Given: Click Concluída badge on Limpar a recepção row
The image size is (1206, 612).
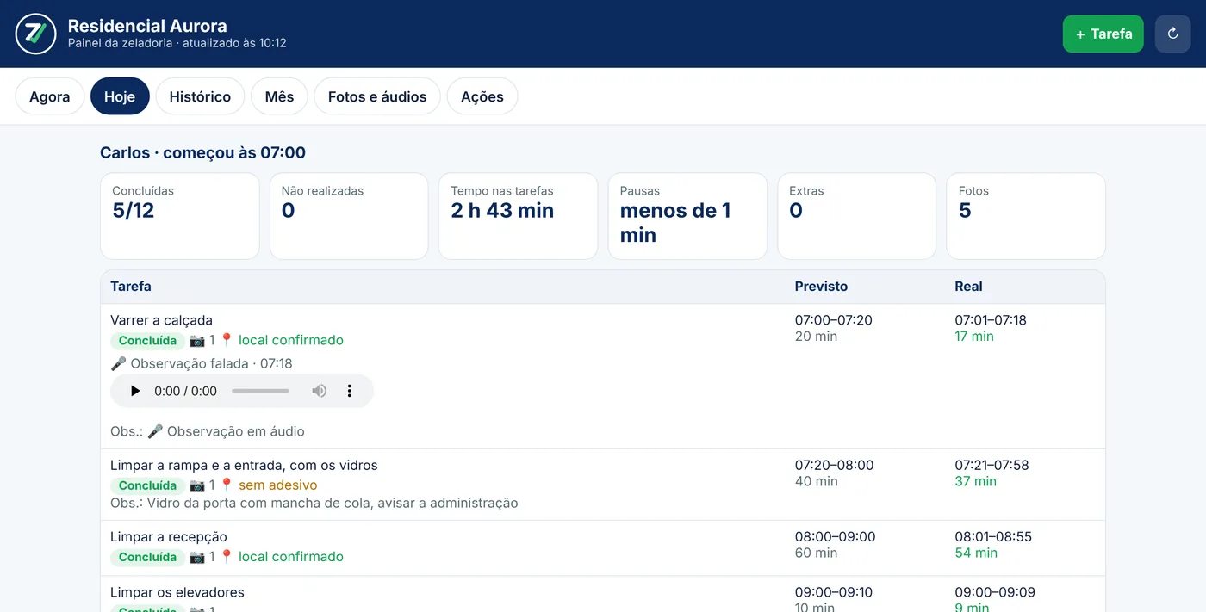Looking at the screenshot, I should pos(147,557).
